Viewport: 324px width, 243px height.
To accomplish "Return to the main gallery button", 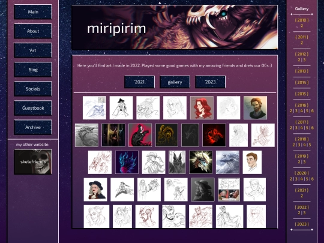I will point(175,82).
